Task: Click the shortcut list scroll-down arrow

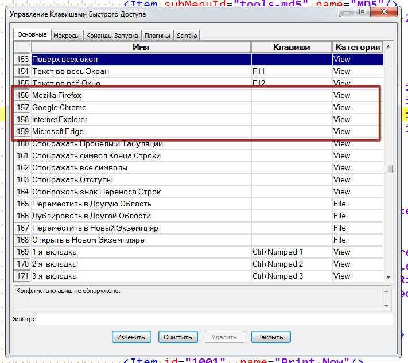Action: click(388, 277)
